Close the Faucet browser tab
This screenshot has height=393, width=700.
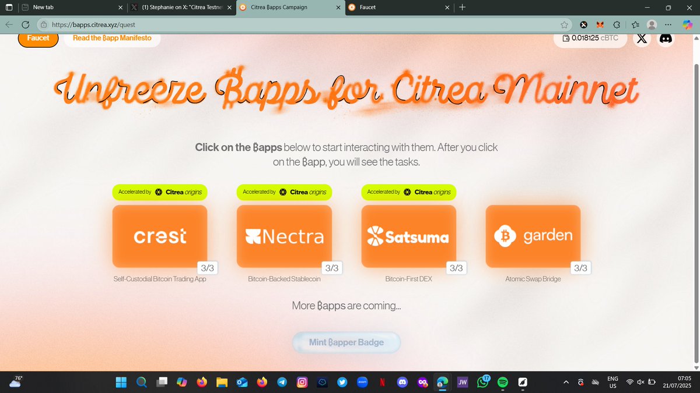[x=447, y=8]
